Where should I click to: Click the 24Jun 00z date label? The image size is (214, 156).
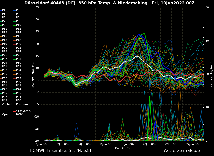point(193,144)
